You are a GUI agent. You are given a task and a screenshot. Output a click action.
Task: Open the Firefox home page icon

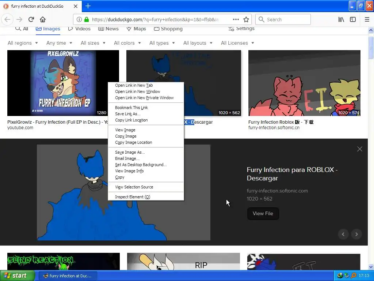tap(43, 19)
